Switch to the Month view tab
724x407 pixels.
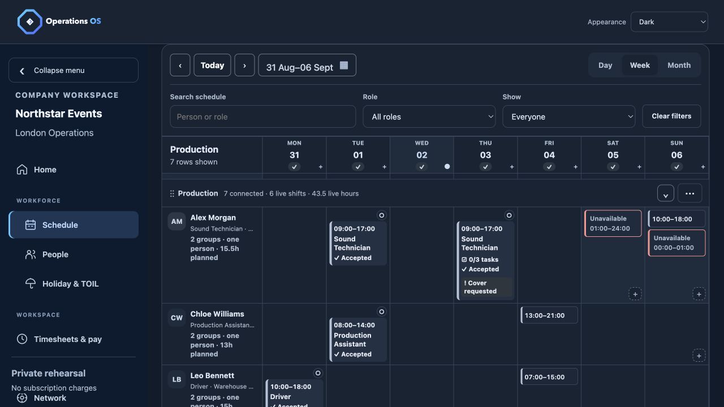tap(679, 65)
